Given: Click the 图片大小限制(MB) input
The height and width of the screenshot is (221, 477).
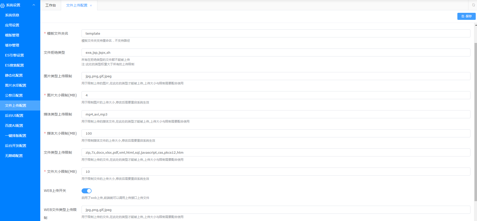Looking at the screenshot, I should click(276, 95).
